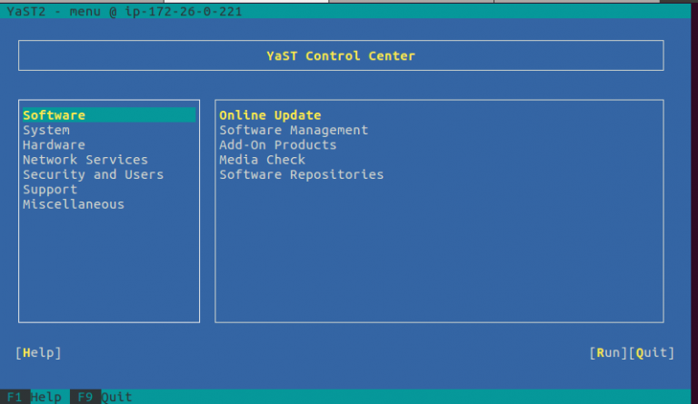Image resolution: width=698 pixels, height=404 pixels.
Task: Select the Software category
Action: (55, 115)
